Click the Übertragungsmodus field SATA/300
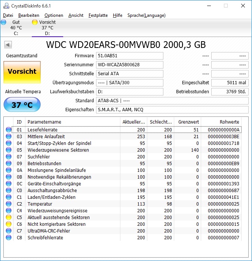Viewport: 252px width, 261px height. pyautogui.click(x=130, y=83)
